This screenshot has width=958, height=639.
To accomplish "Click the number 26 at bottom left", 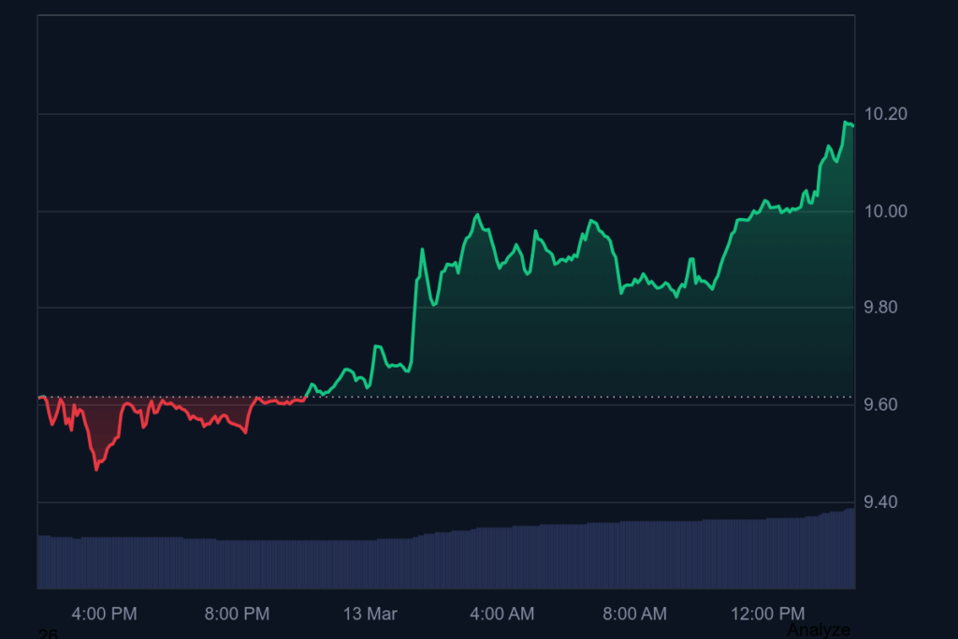I will coord(47,634).
